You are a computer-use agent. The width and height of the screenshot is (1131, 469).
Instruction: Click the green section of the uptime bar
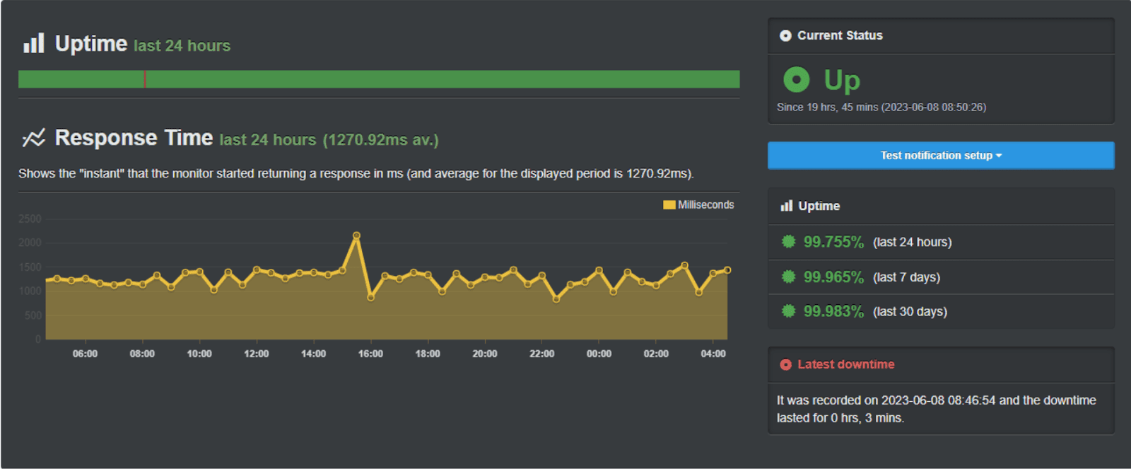438,79
